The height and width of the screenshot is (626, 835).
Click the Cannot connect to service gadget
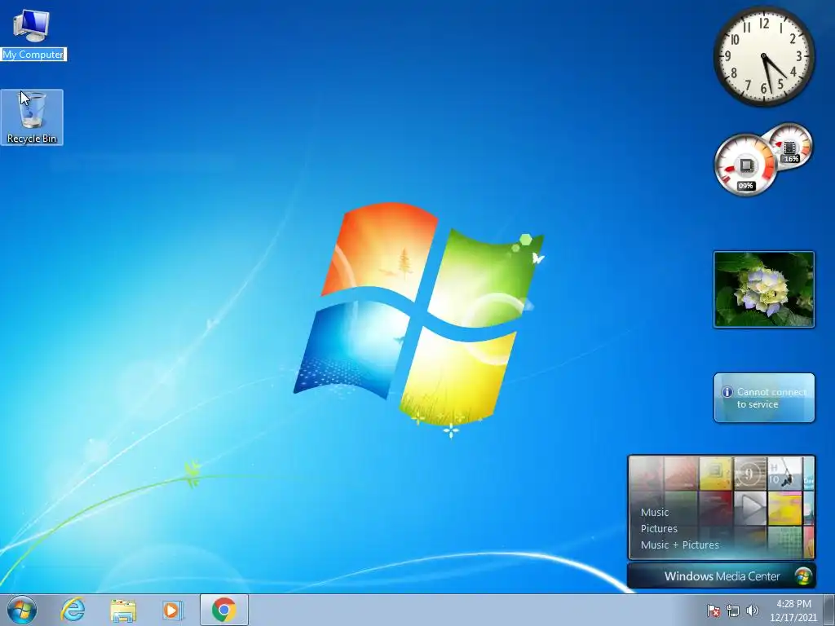764,398
